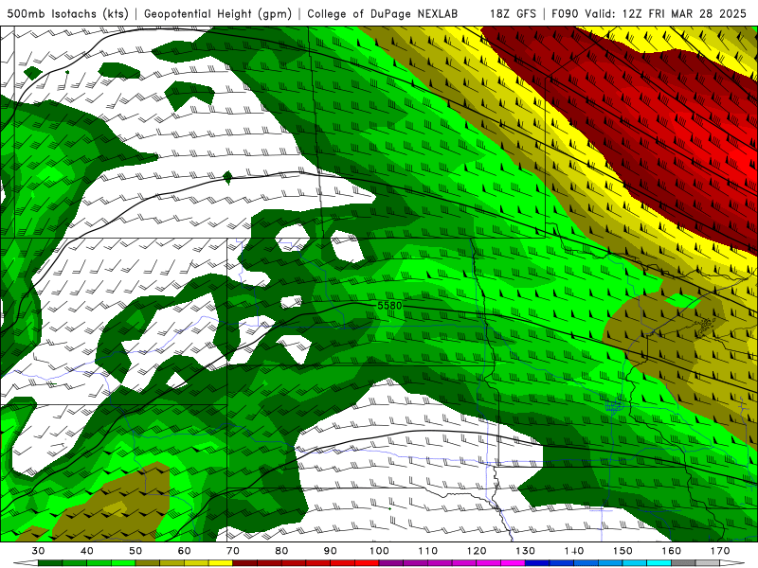
Task: Select the darkest green 30-35 kts swatch
Action: point(50,563)
